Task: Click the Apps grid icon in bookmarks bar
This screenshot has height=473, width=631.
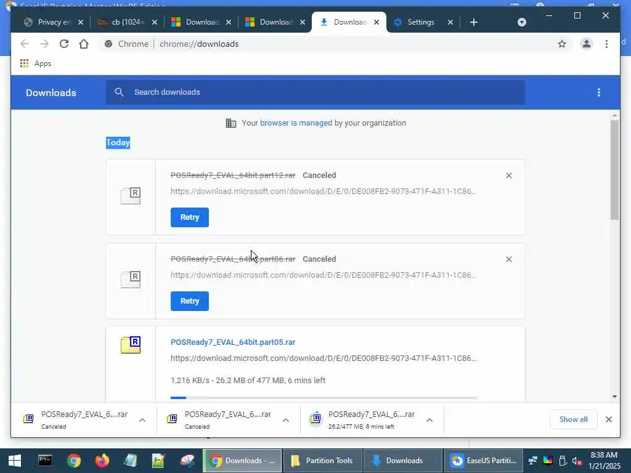Action: pos(24,63)
